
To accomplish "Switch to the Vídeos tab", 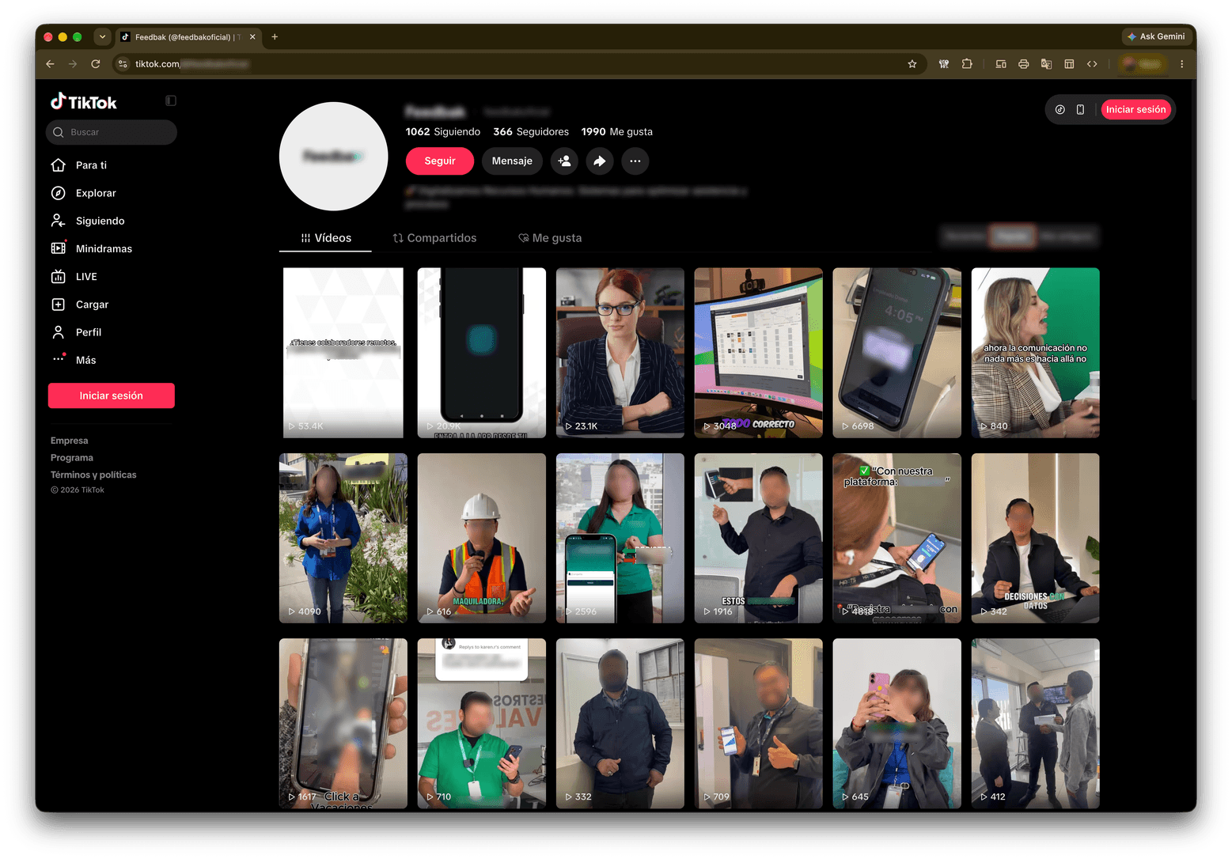I will [326, 238].
